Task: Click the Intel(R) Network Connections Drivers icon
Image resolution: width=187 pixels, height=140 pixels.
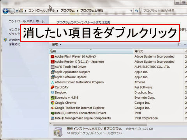Action: tap(53, 113)
